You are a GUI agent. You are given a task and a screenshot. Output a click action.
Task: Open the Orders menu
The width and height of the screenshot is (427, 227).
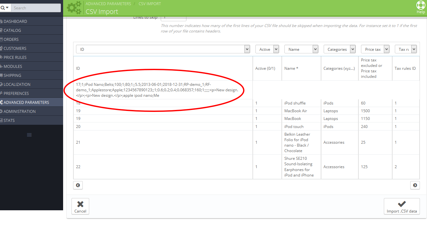point(32,39)
